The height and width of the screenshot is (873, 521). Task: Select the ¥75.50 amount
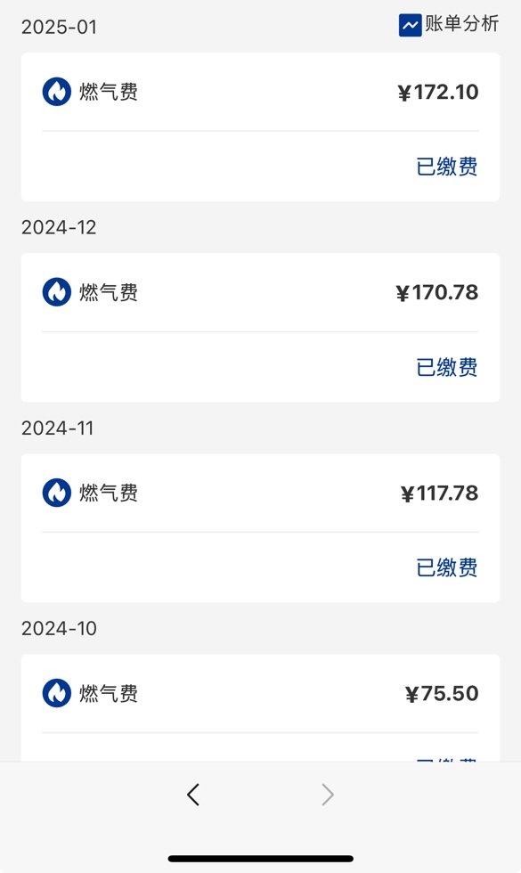coord(442,694)
